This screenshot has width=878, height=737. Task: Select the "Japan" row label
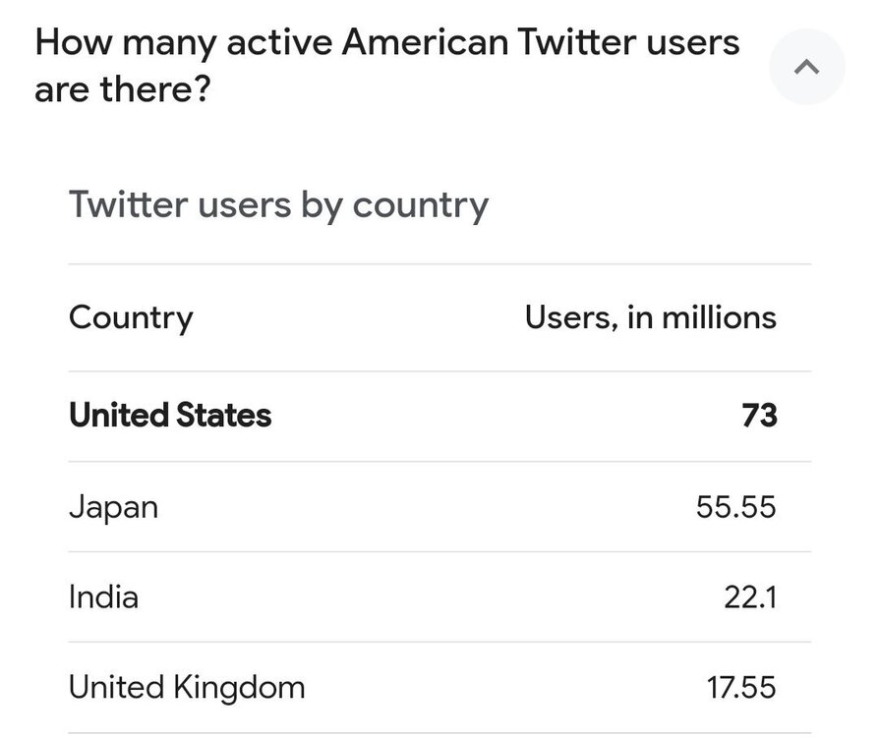pos(113,506)
